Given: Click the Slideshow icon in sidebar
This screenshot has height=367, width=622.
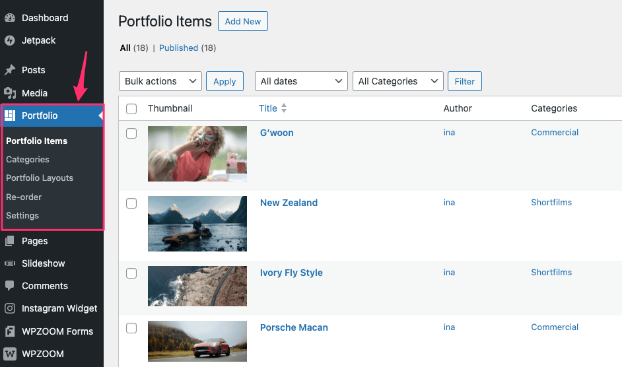Looking at the screenshot, I should tap(10, 263).
